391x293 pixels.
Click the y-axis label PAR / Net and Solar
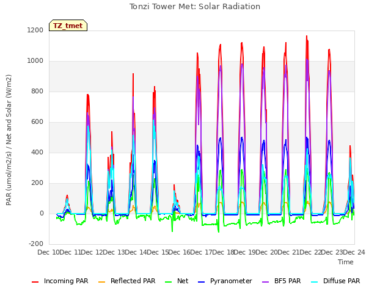click(9, 140)
